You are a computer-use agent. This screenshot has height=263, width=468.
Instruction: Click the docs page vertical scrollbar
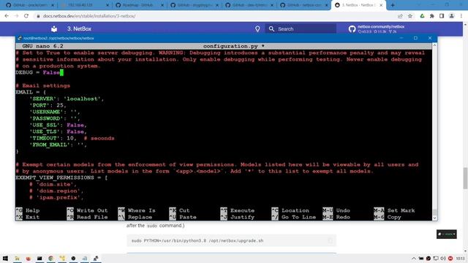click(x=465, y=178)
